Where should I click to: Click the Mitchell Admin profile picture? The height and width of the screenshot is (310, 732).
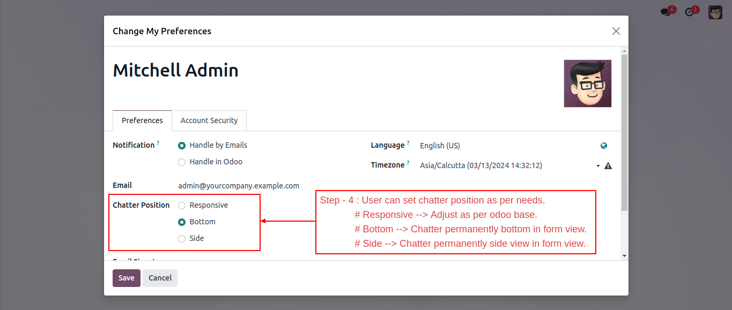point(588,84)
